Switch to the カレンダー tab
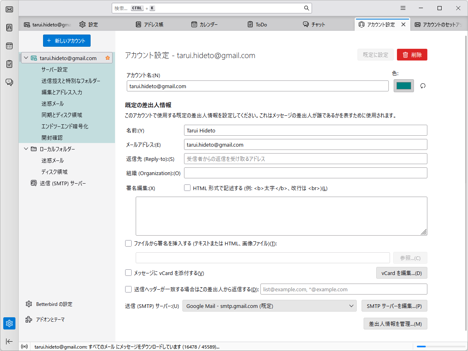Image resolution: width=468 pixels, height=351 pixels. pyautogui.click(x=204, y=24)
